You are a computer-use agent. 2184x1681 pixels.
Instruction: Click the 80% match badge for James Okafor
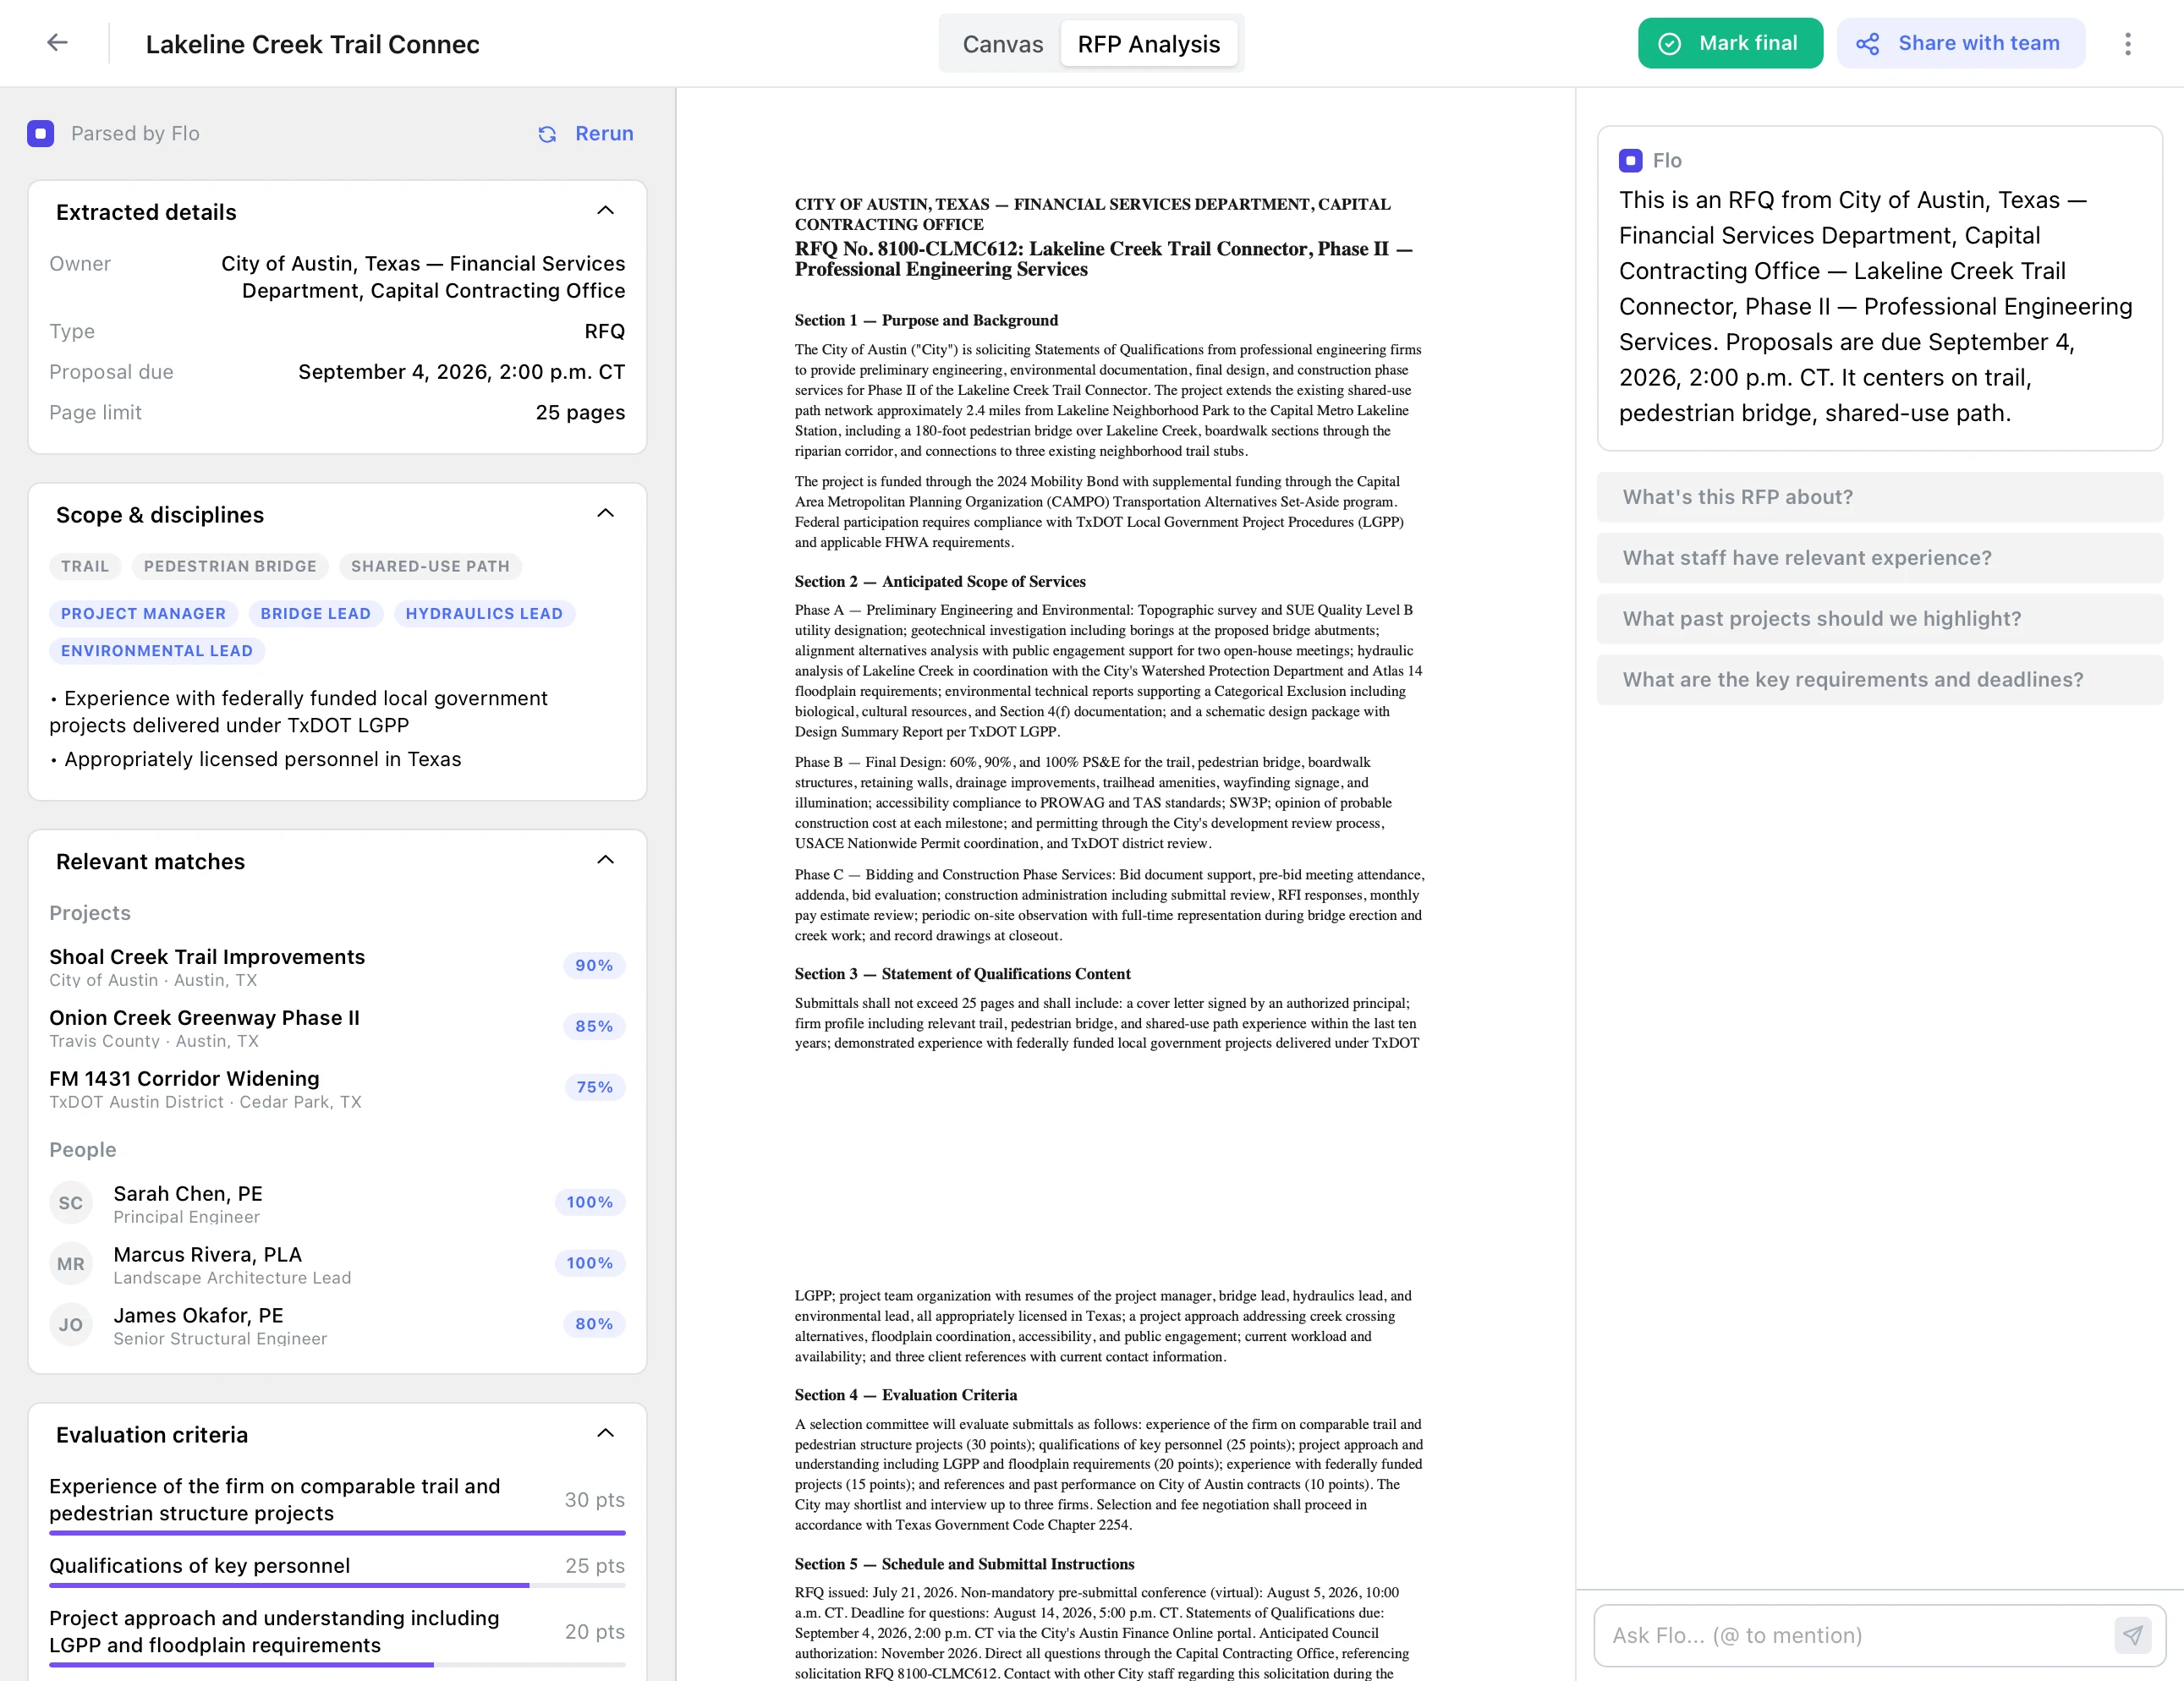coord(594,1324)
